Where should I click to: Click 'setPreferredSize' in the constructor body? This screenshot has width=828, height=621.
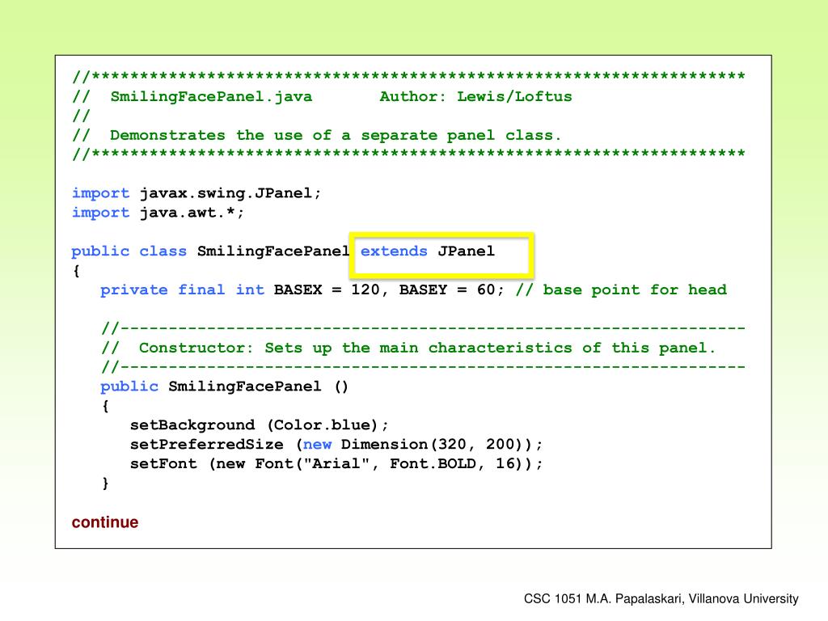pos(206,445)
